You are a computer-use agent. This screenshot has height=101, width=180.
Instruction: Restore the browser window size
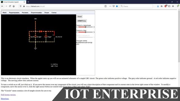tap(172, 2)
